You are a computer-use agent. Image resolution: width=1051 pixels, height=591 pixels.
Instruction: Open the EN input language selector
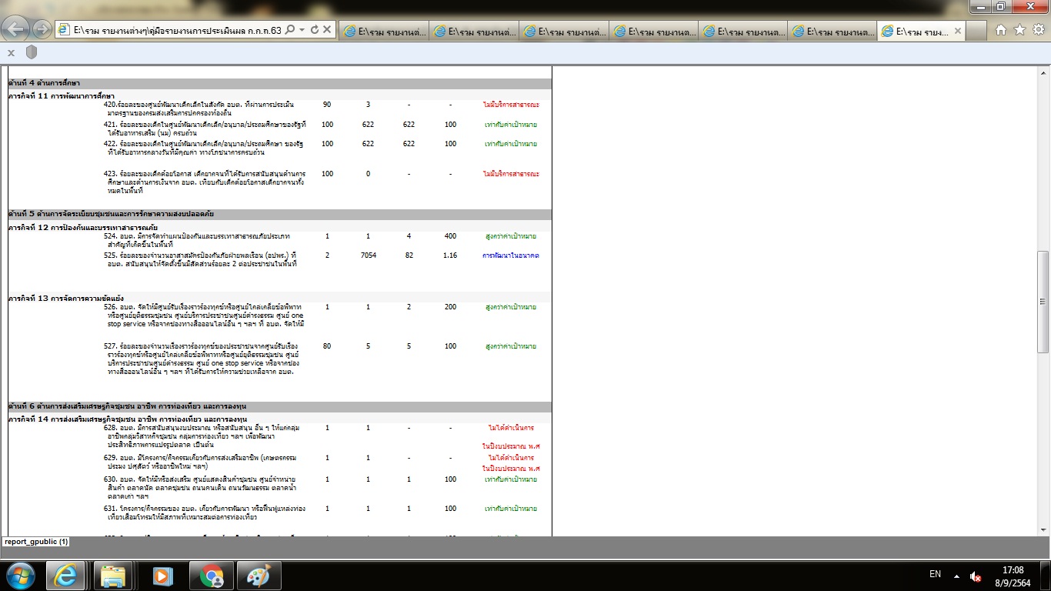[935, 574]
